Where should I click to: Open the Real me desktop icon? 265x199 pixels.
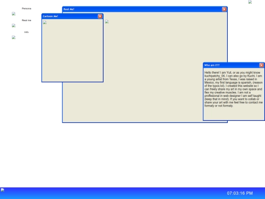(x=14, y=26)
